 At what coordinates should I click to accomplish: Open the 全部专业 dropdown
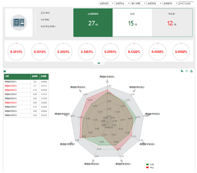(122, 3)
